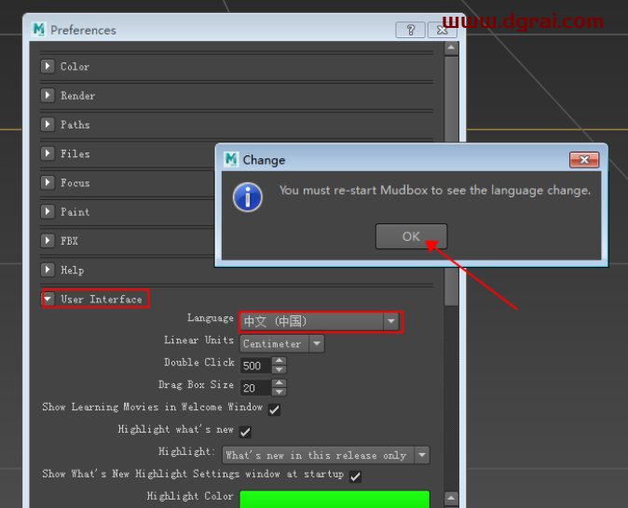628x508 pixels.
Task: Expand the Color preferences section
Action: point(48,67)
